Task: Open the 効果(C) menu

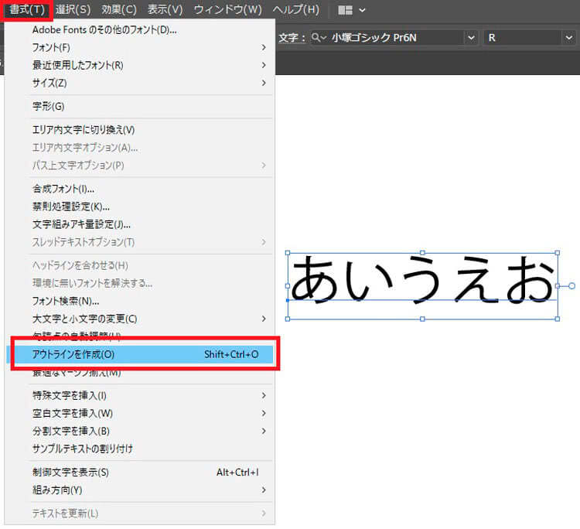Action: tap(118, 10)
